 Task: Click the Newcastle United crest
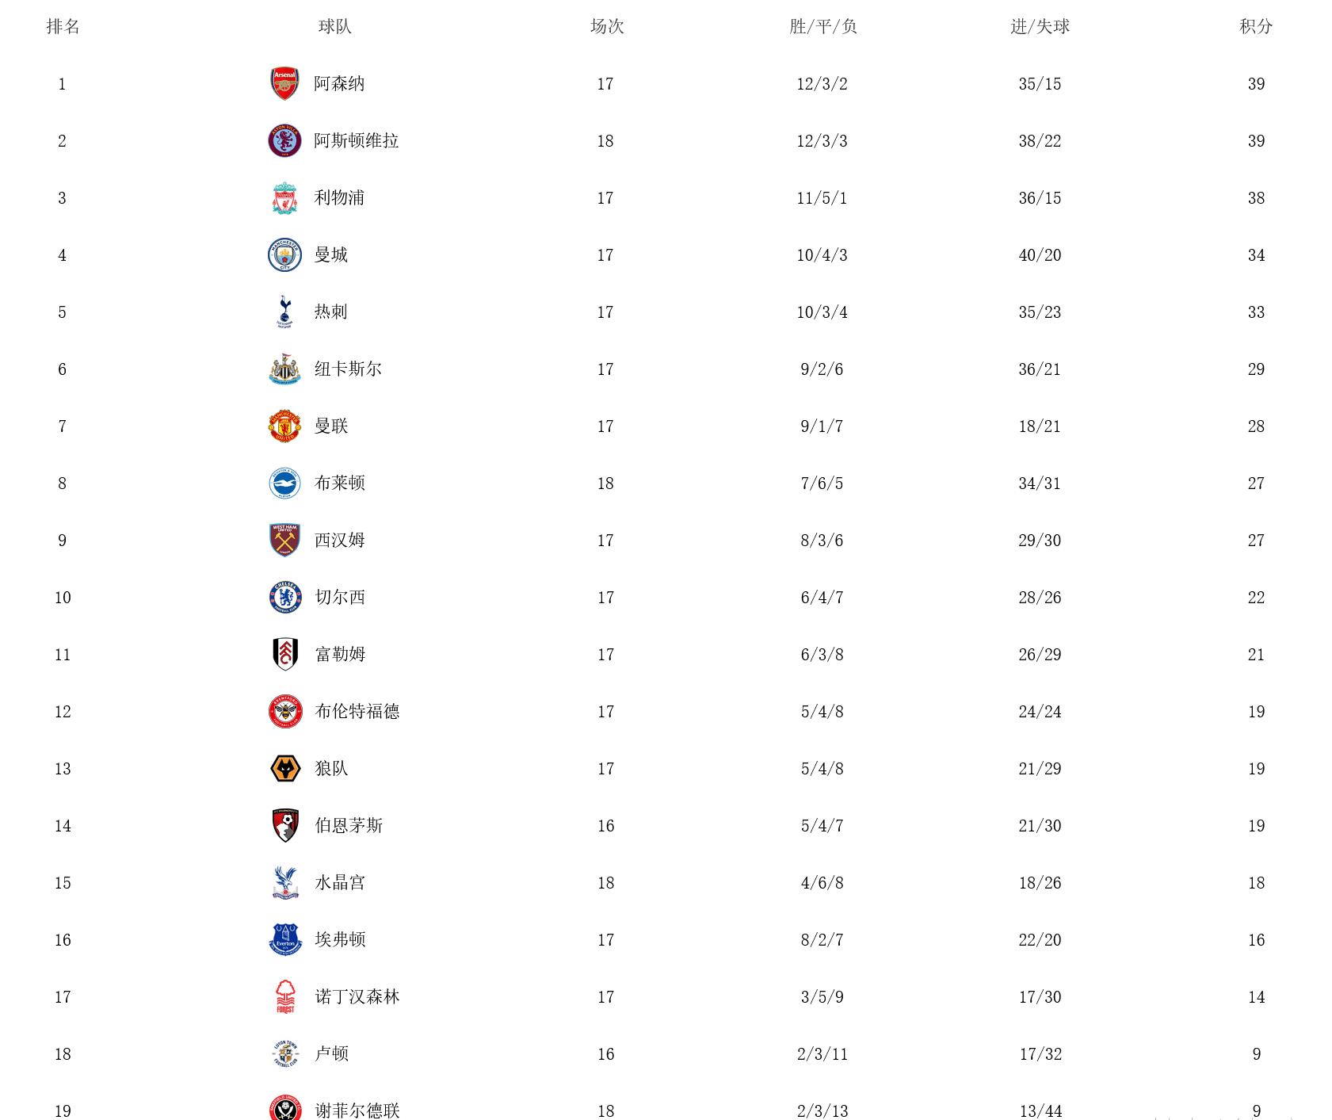point(284,369)
